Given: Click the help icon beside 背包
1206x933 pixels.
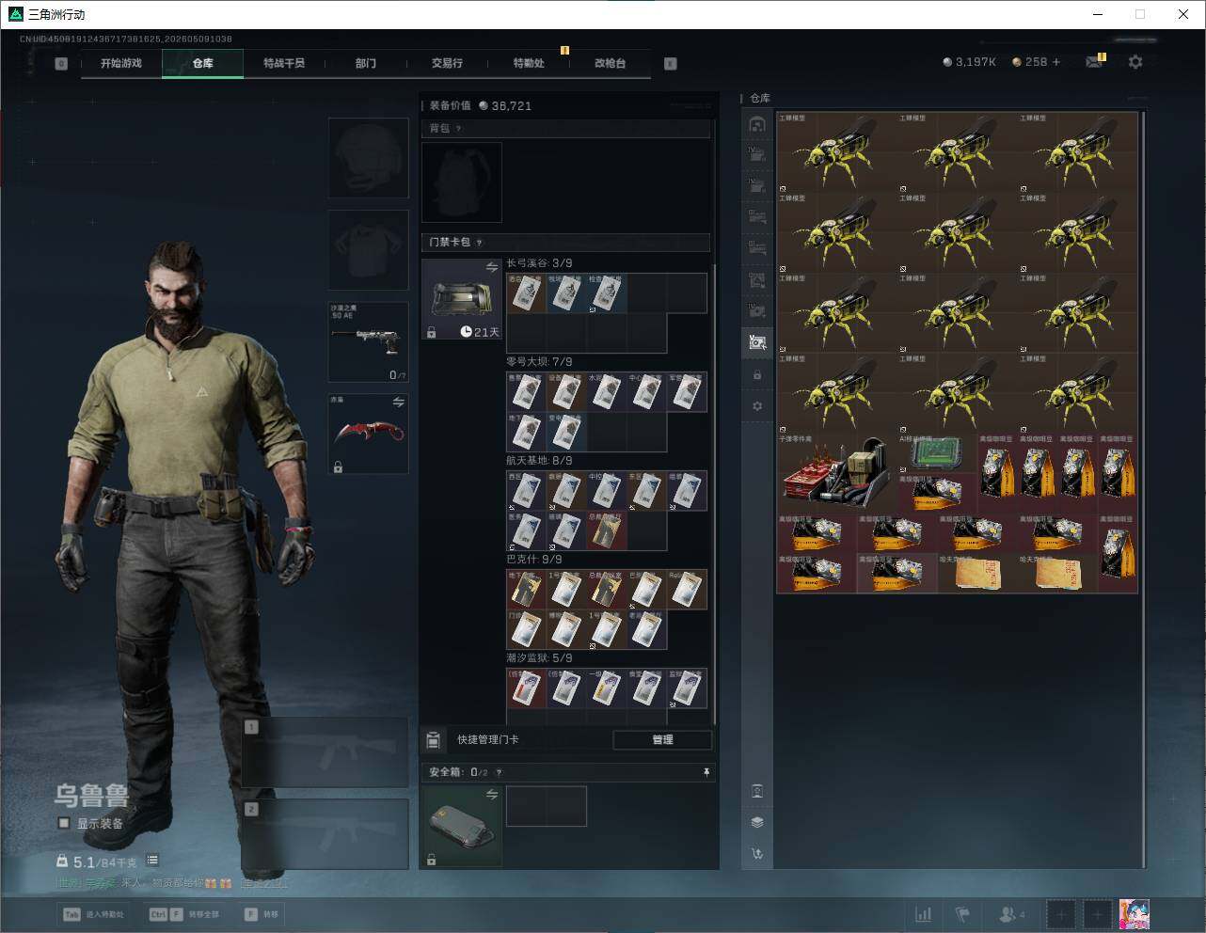Looking at the screenshot, I should [x=458, y=129].
